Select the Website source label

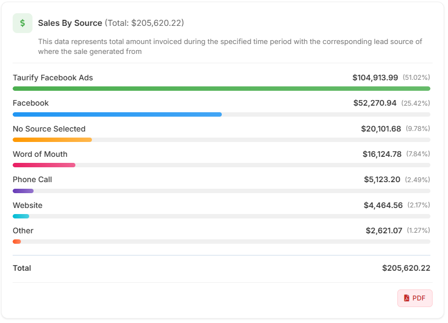28,205
